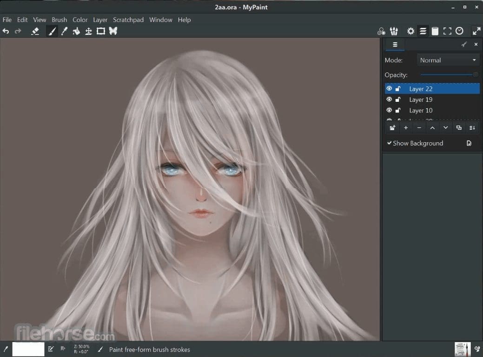This screenshot has width=483, height=357.
Task: Open recent brush history clock icon
Action: click(460, 31)
